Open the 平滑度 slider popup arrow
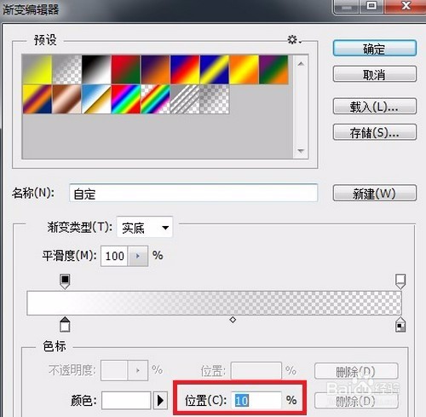The width and height of the screenshot is (426, 417). point(138,256)
